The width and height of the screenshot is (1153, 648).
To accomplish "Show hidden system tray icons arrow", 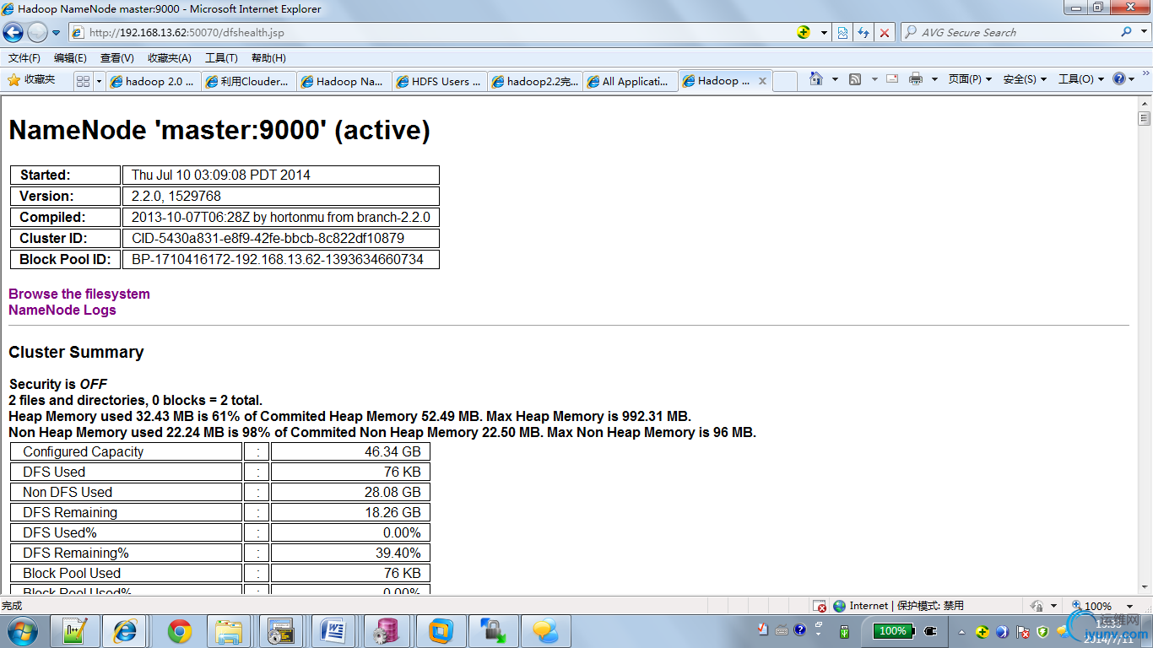I will (961, 631).
